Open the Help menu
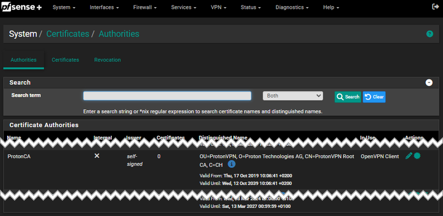This screenshot has width=443, height=216. (x=331, y=8)
